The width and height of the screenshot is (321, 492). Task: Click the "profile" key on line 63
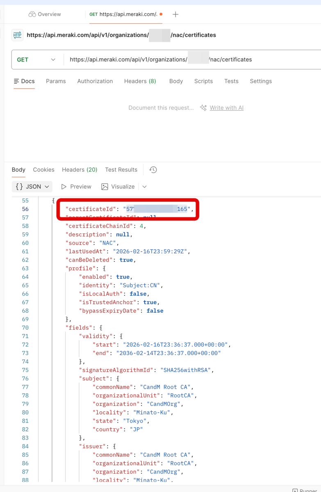point(81,269)
